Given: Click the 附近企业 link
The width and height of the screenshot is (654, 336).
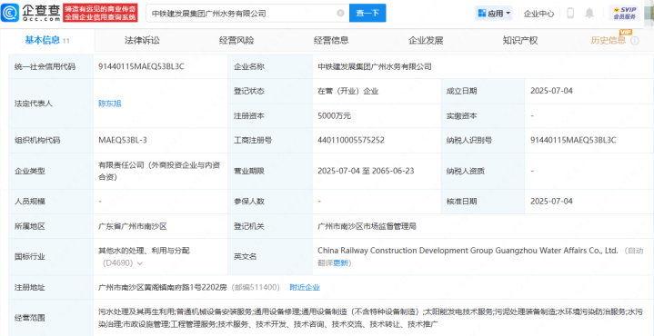Looking at the screenshot, I should (305, 287).
